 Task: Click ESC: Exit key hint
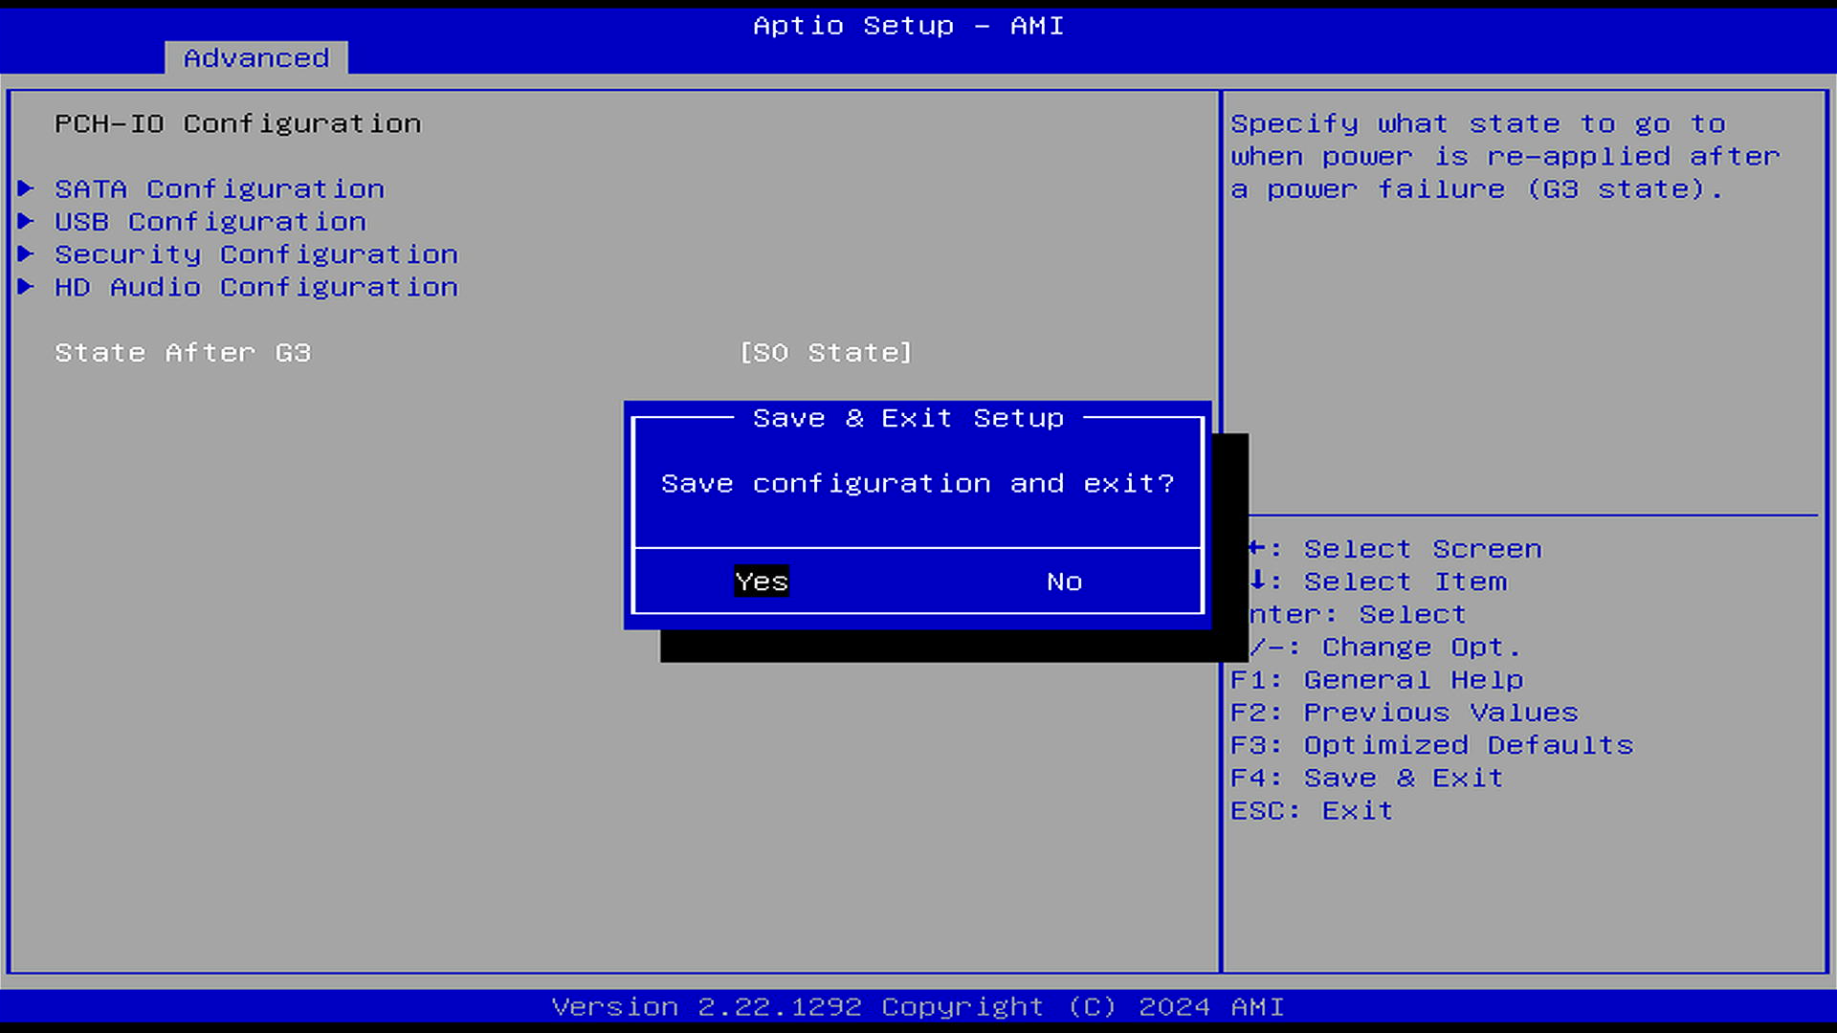[1311, 811]
